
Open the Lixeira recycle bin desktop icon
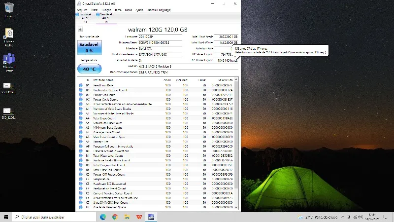point(9,10)
